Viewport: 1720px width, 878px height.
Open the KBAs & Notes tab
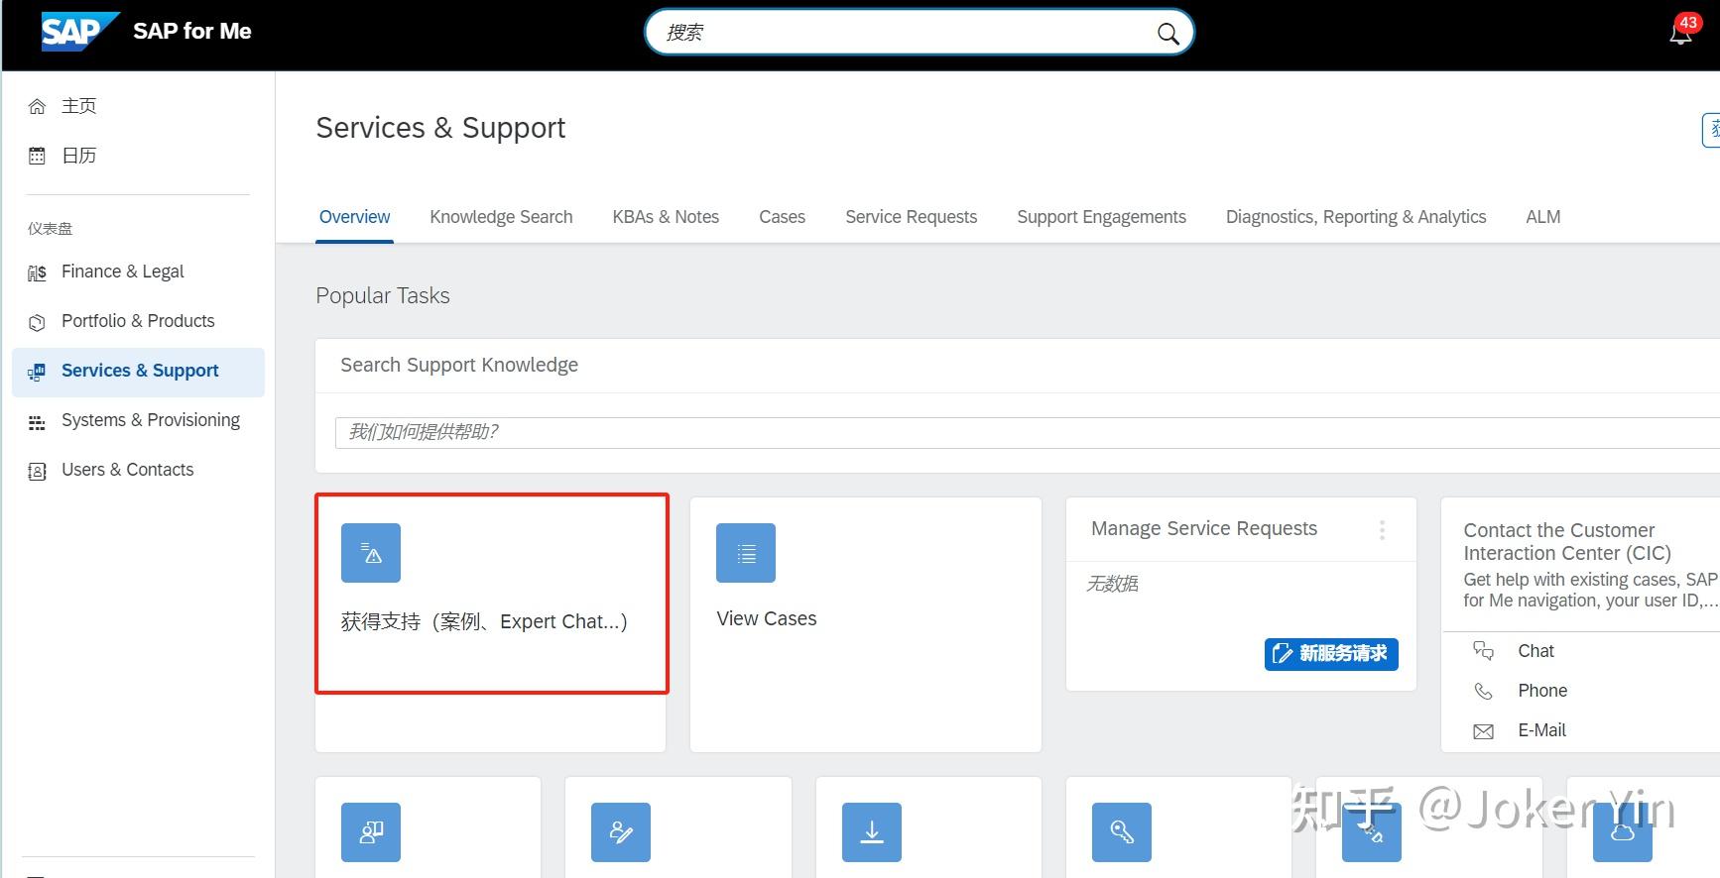click(x=666, y=217)
